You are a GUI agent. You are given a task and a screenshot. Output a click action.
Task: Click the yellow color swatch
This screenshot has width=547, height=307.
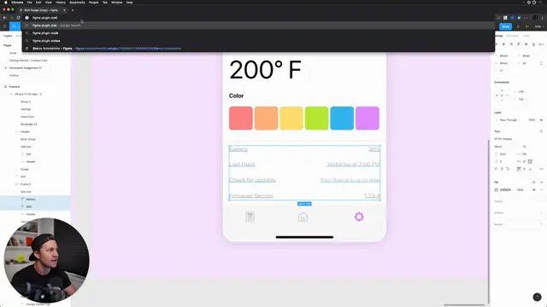click(291, 119)
